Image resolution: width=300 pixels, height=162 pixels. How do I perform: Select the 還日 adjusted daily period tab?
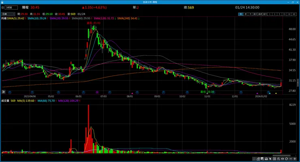tap(255, 14)
